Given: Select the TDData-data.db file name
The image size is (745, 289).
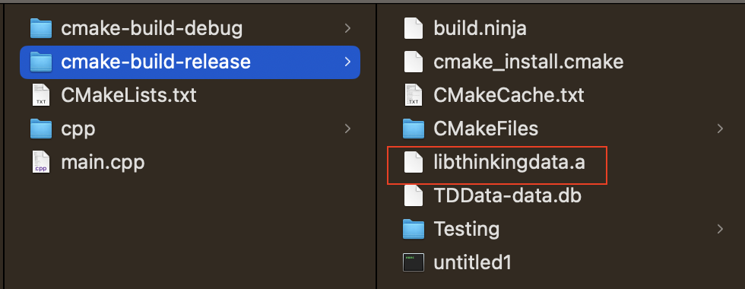Looking at the screenshot, I should [x=508, y=195].
